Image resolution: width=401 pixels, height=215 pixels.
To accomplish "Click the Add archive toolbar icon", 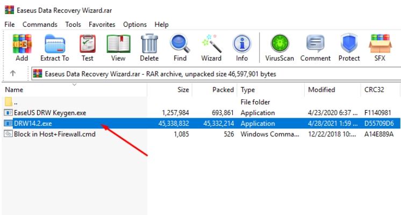I will 22,48.
